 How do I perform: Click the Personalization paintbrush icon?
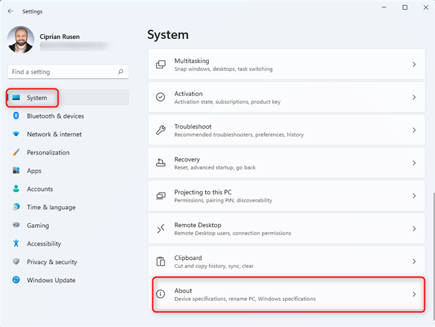pos(16,152)
